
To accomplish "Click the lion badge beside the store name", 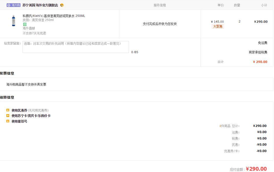I will tap(62, 5).
